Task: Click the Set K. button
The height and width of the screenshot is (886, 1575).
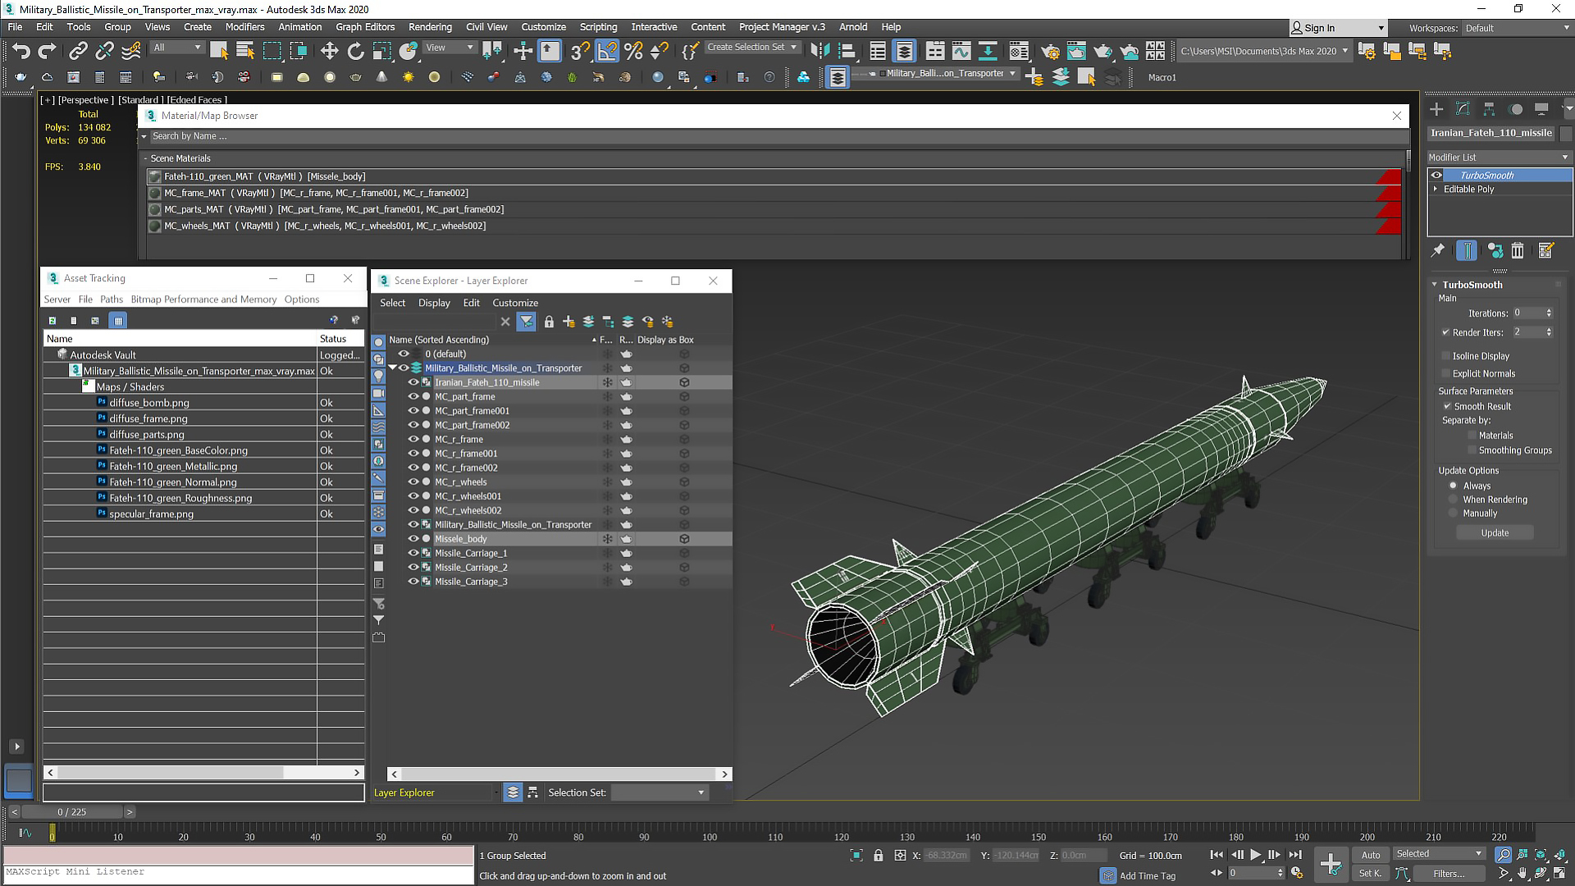Action: point(1371,874)
